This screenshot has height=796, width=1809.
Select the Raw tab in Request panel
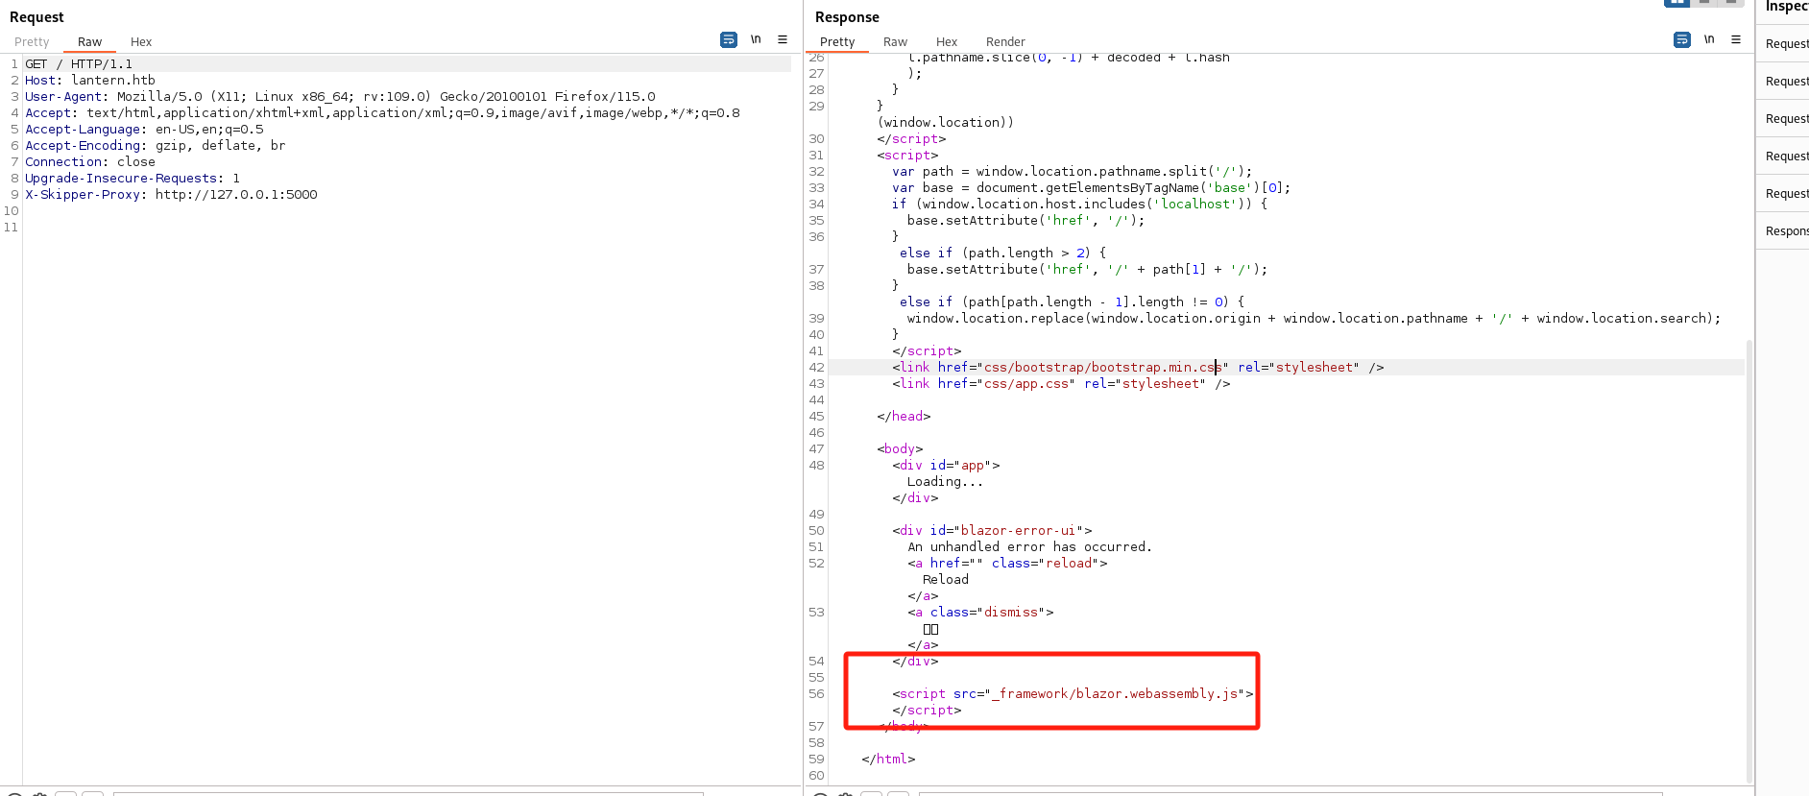(x=90, y=42)
